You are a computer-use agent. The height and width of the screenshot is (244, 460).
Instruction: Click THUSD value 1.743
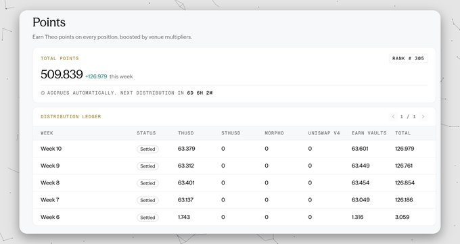[184, 217]
